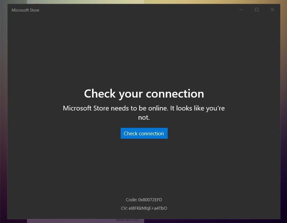
Task: Click the blue Check connection button
Action: (x=144, y=133)
